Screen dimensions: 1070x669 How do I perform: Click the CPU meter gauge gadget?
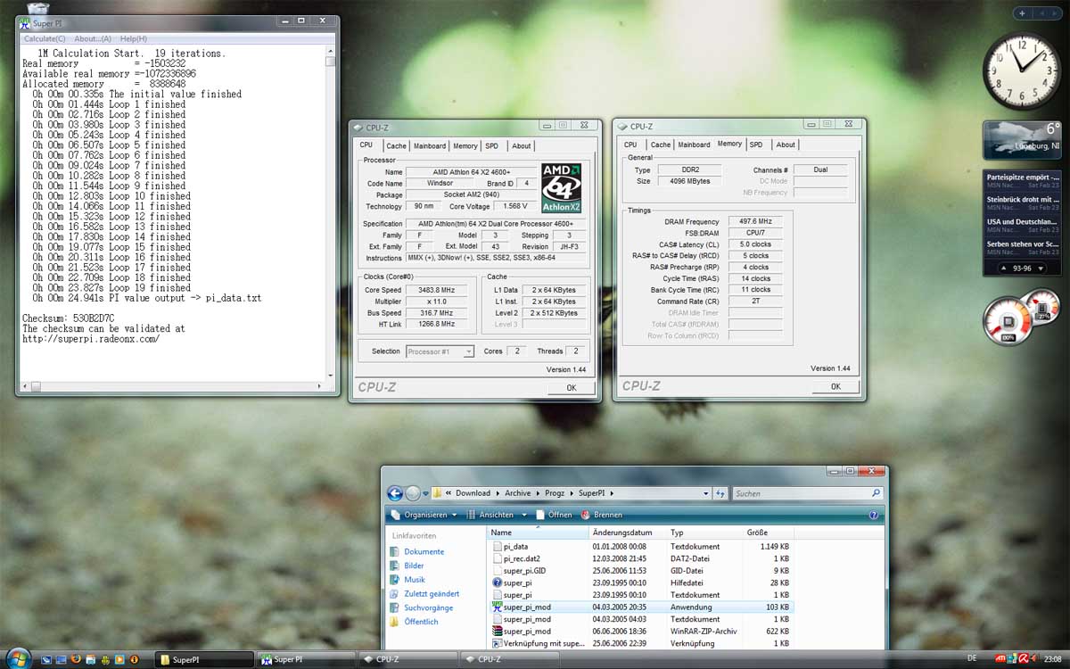1008,323
